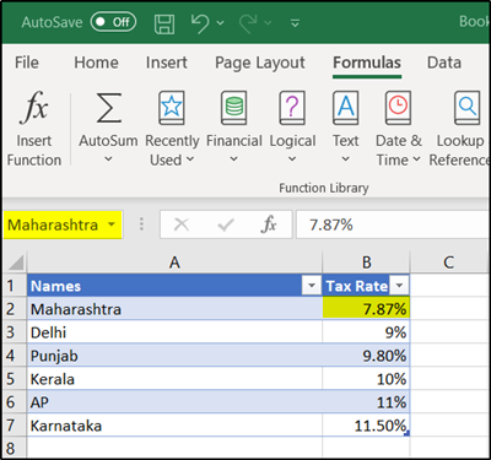Viewport: 491px width, 460px height.
Task: Click the Cancel X in formula bar
Action: click(181, 224)
